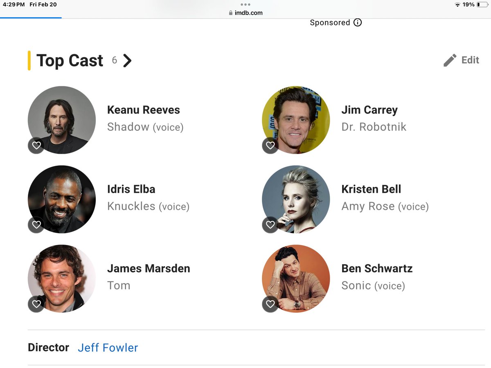
Task: Open director Jeff Fowler's page
Action: [x=108, y=348]
